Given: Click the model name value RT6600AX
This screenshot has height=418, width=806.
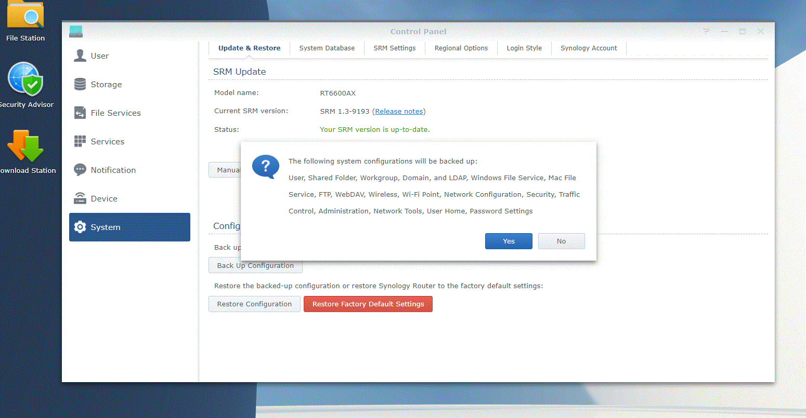Looking at the screenshot, I should tap(338, 93).
